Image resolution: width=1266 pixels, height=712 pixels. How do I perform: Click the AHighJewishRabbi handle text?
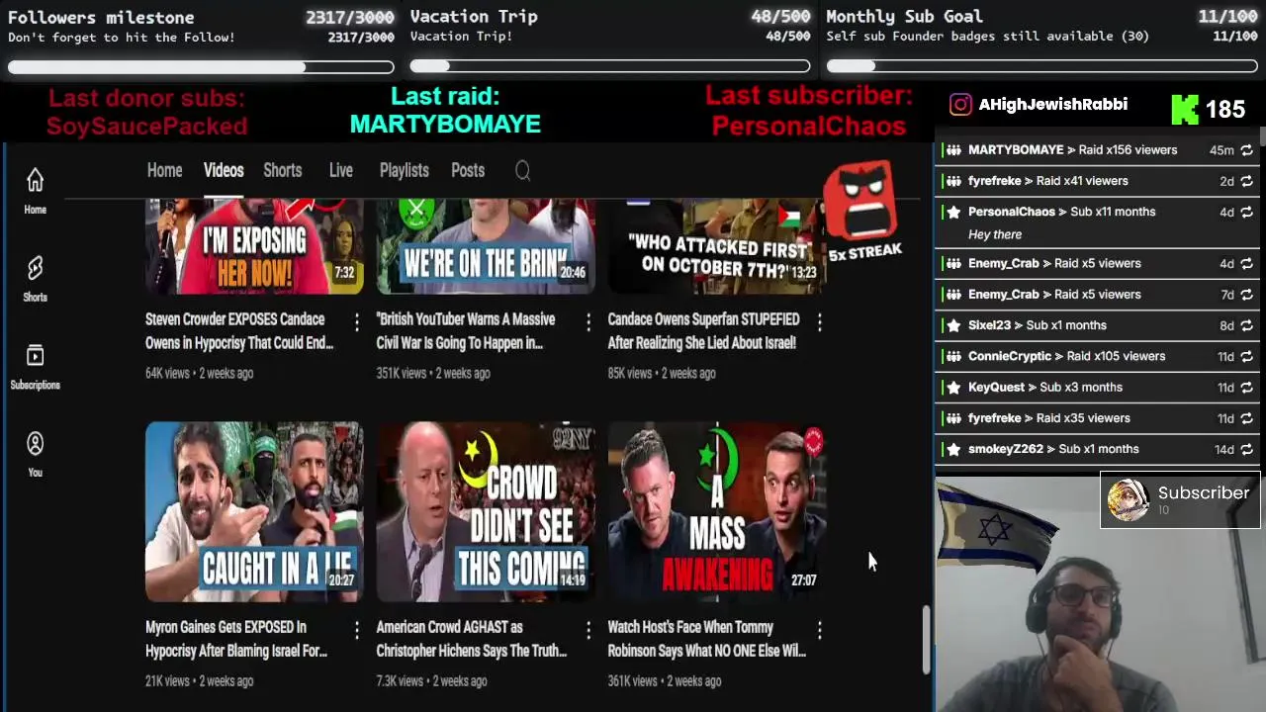click(1052, 105)
